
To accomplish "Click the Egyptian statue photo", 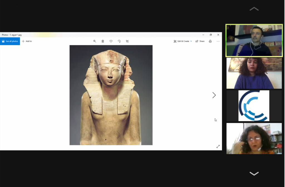I will pos(111,95).
